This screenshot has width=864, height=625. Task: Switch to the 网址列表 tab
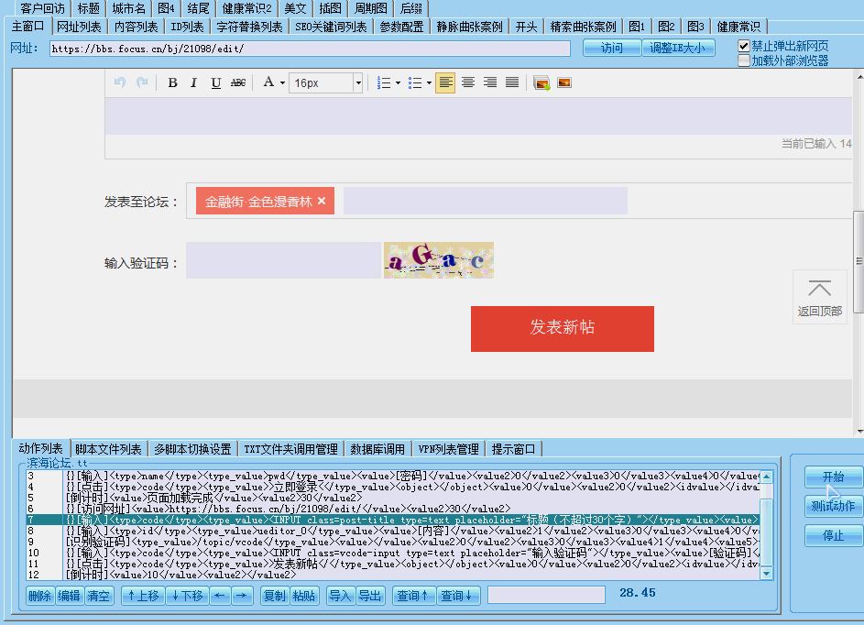80,27
